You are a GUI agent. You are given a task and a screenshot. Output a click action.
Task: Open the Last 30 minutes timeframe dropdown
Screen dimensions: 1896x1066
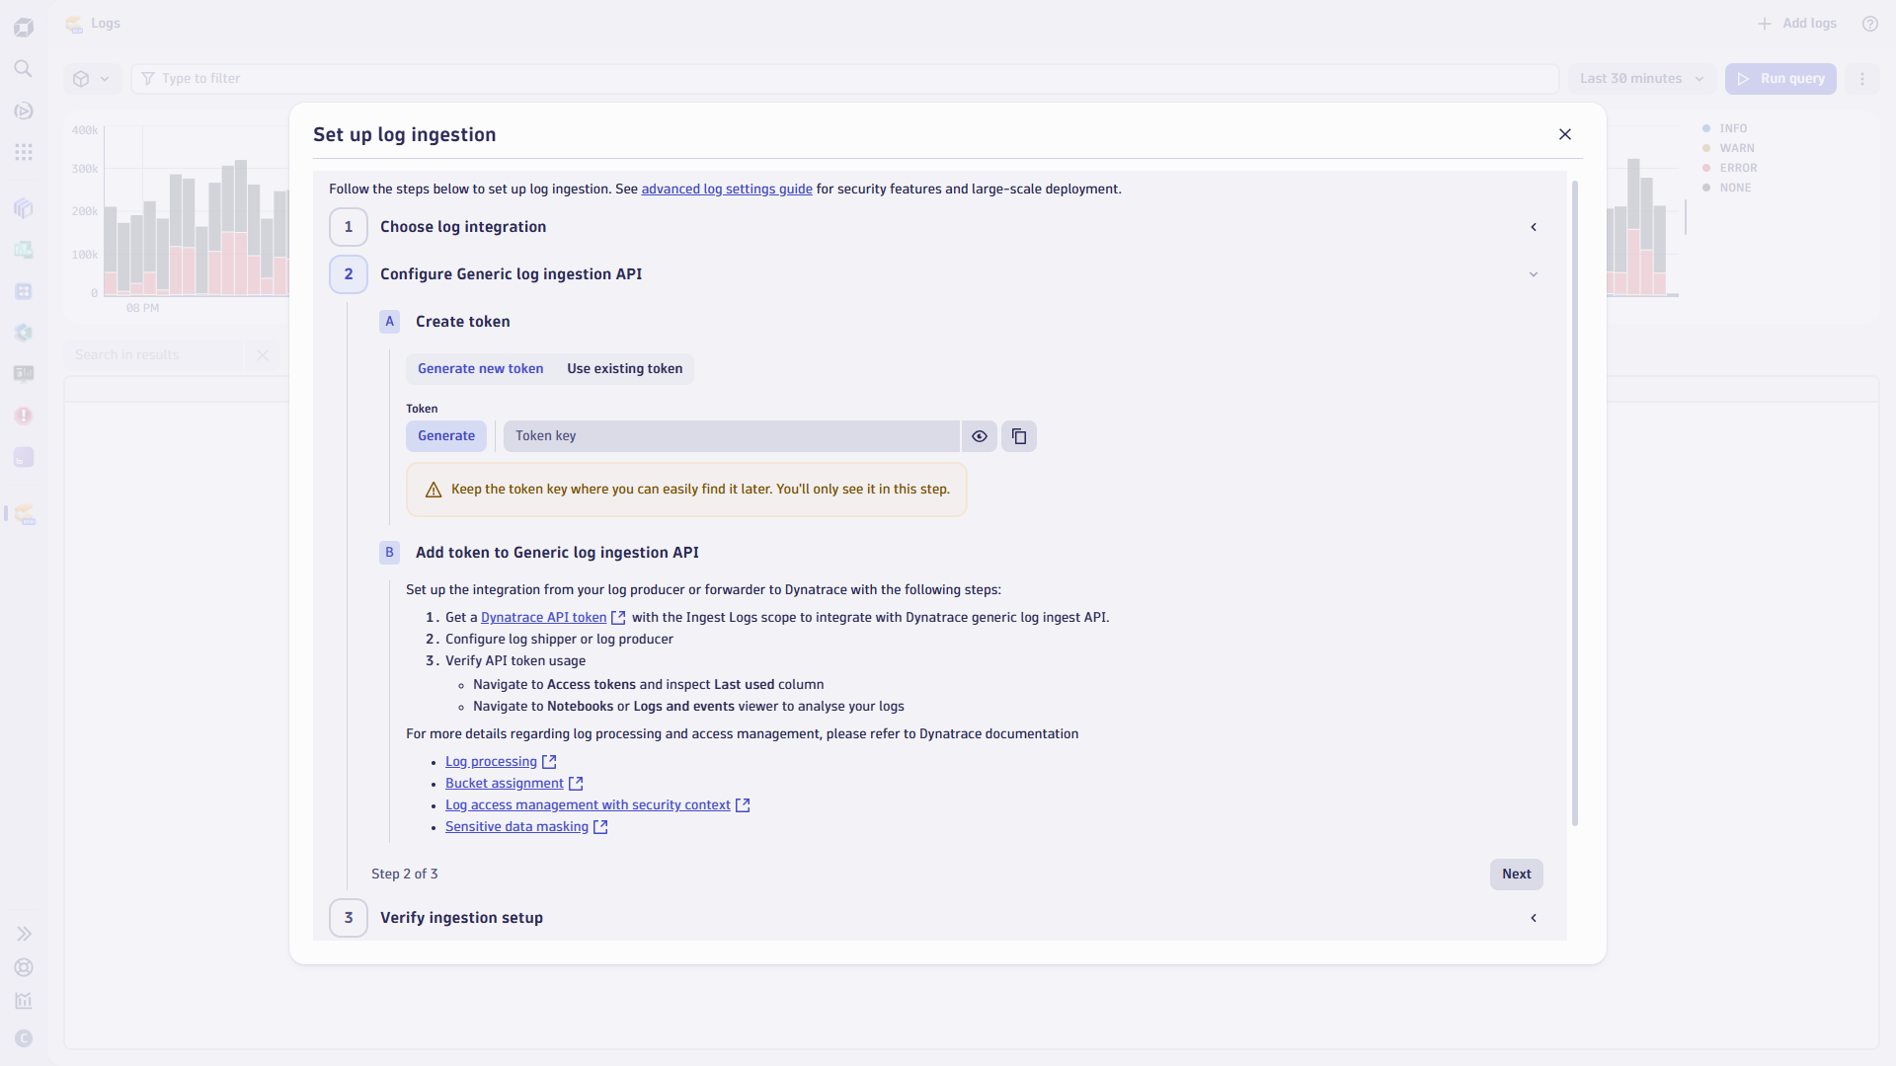pos(1641,78)
